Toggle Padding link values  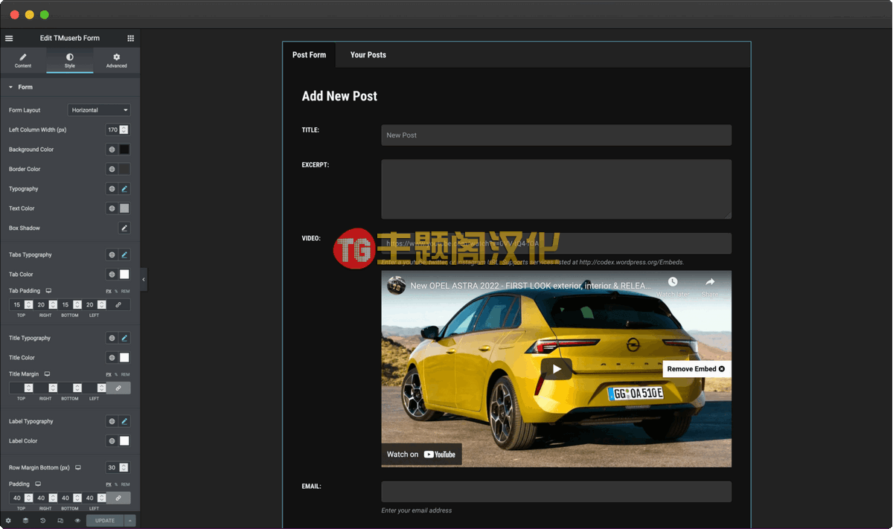click(x=118, y=498)
